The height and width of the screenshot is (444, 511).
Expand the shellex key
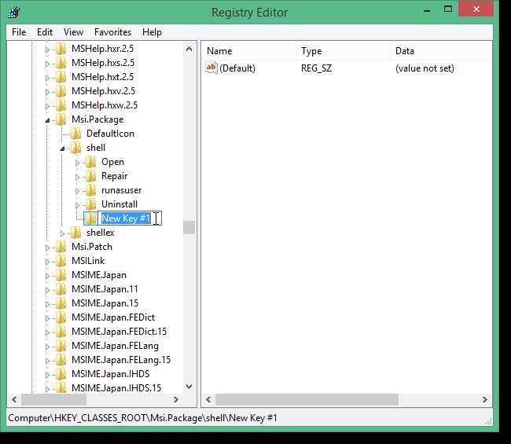coord(62,233)
